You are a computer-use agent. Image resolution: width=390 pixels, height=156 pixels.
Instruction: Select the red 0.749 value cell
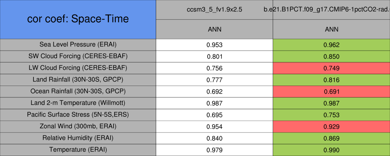coord(331,68)
